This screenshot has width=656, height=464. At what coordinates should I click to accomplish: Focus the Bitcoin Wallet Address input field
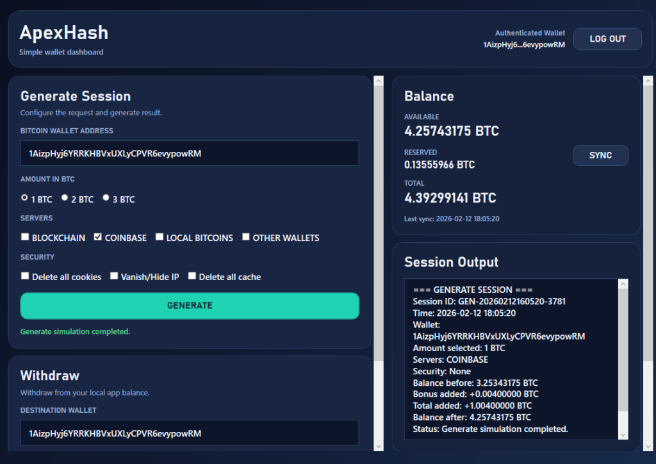click(190, 153)
